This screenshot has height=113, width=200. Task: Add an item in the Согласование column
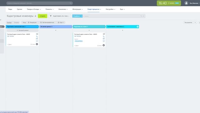pos(122,30)
